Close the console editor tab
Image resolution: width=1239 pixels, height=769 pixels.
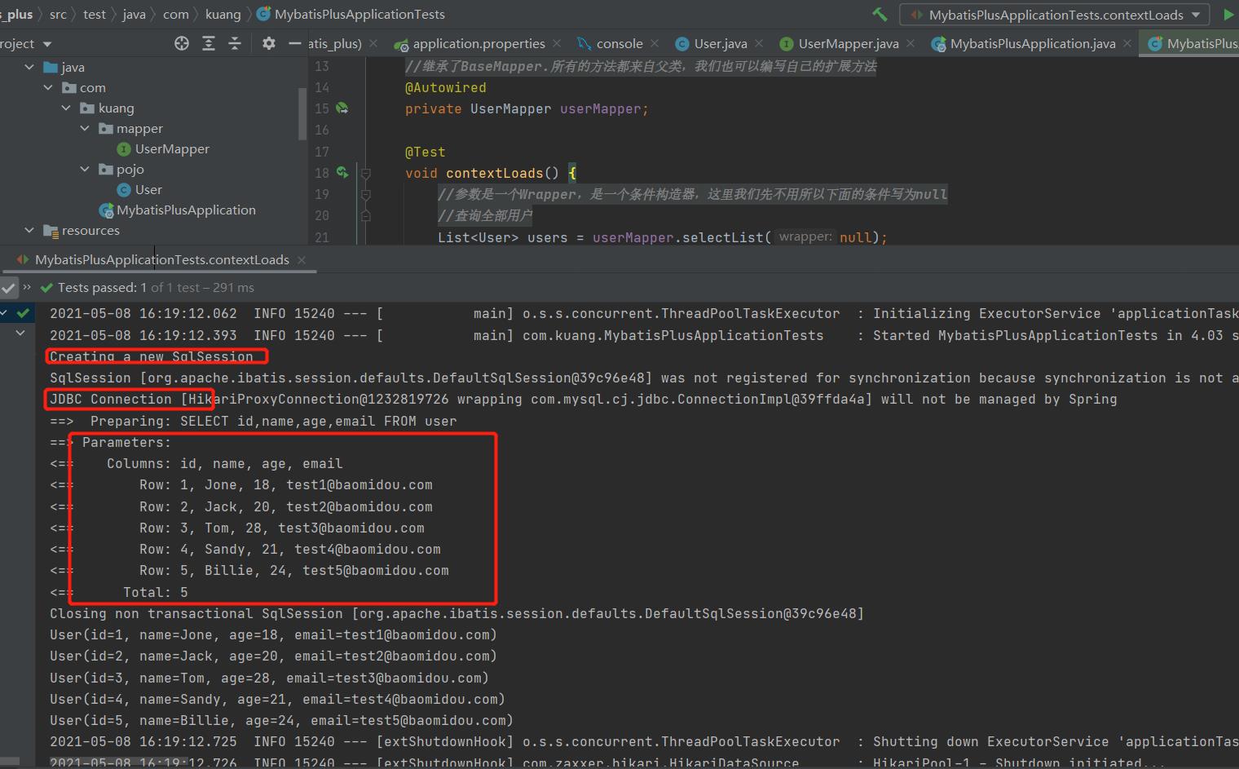655,43
